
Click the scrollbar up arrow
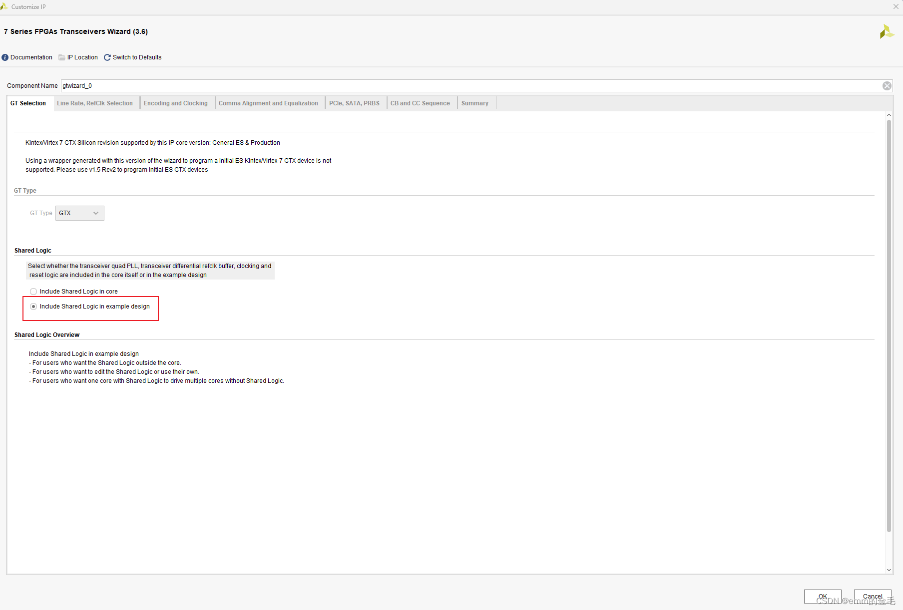[x=889, y=115]
